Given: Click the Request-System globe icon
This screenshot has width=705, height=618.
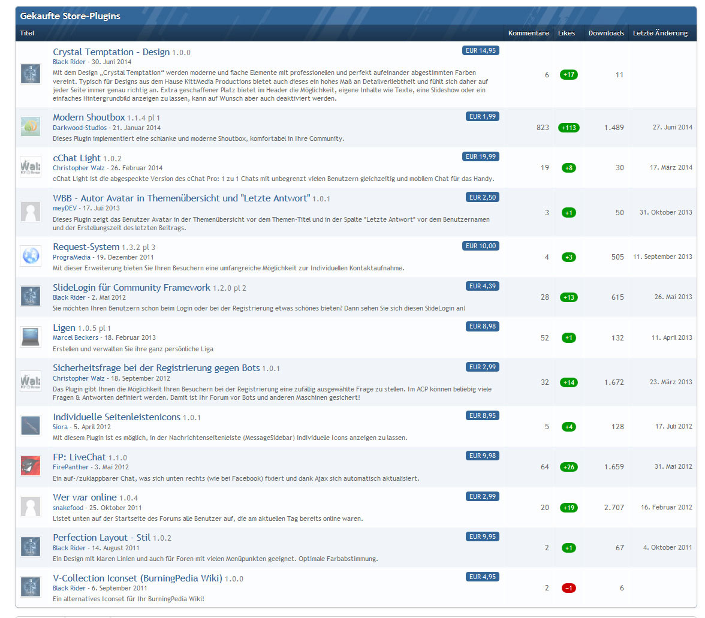Looking at the screenshot, I should pos(31,256).
